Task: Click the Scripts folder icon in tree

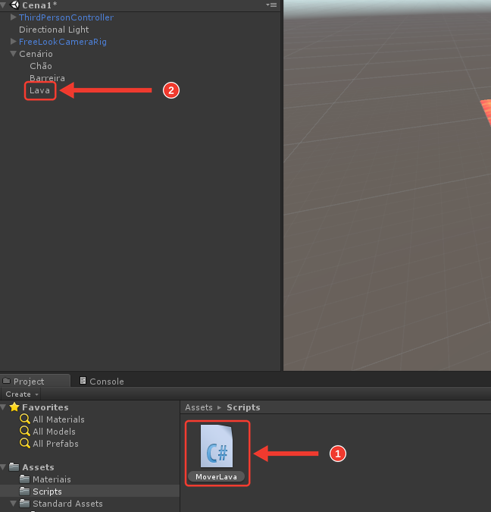Action: (25, 491)
